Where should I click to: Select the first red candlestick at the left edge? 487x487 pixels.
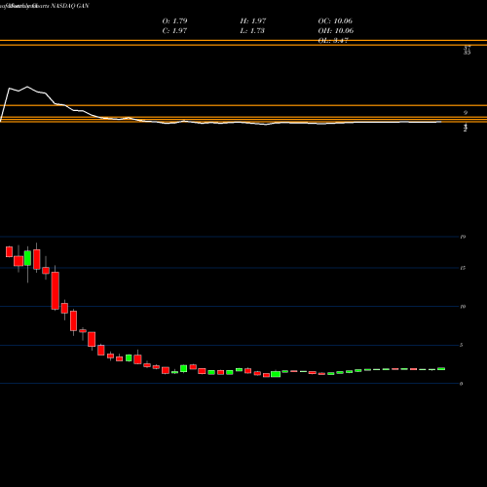tap(9, 251)
